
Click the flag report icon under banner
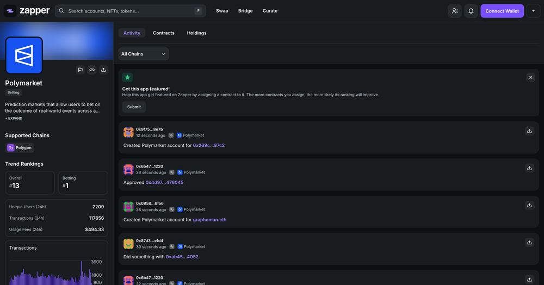click(x=80, y=70)
